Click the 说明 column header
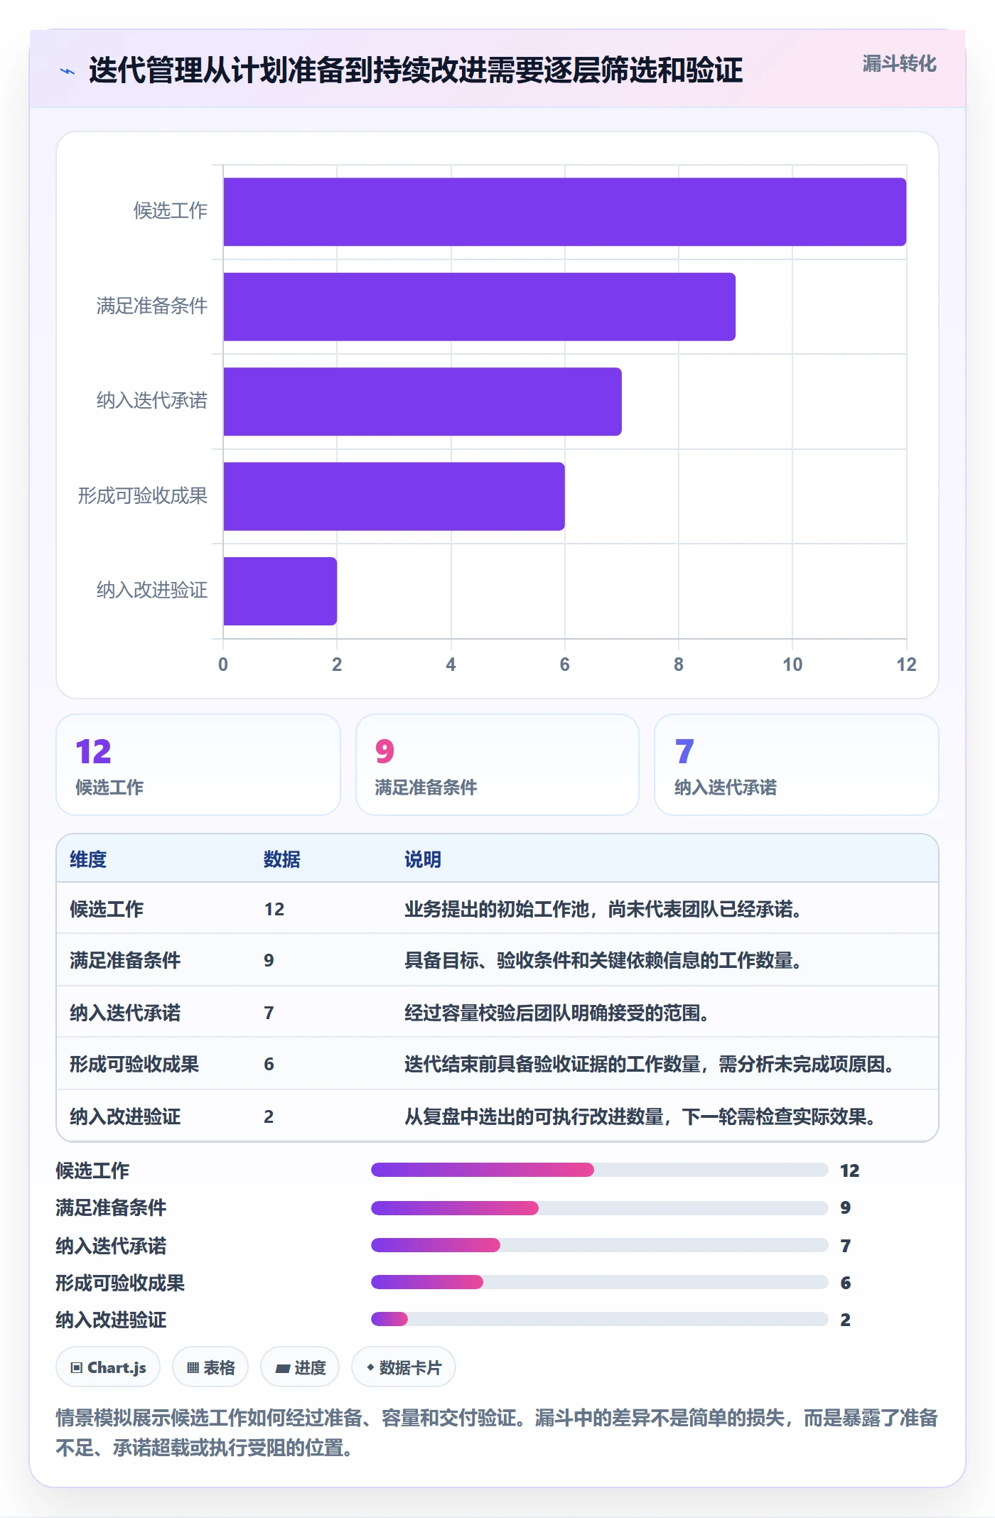This screenshot has width=995, height=1518. 423,859
